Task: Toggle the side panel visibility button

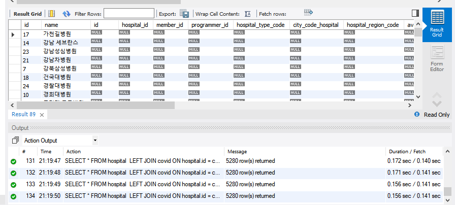Action: pyautogui.click(x=415, y=13)
